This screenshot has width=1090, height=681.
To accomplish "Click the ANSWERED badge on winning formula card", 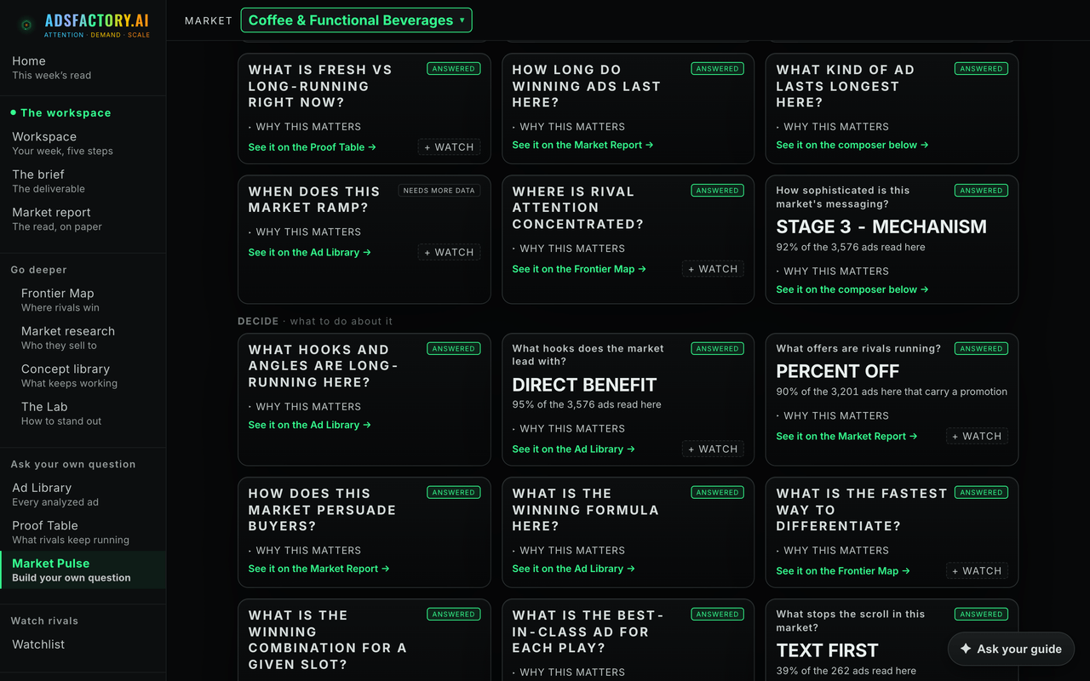I will [717, 492].
